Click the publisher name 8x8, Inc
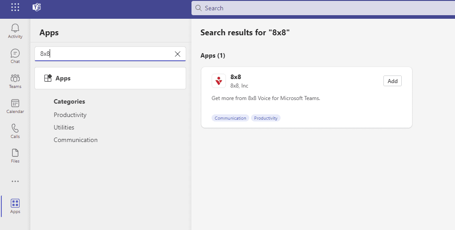Screen dimensions: 455x230 pyautogui.click(x=239, y=86)
